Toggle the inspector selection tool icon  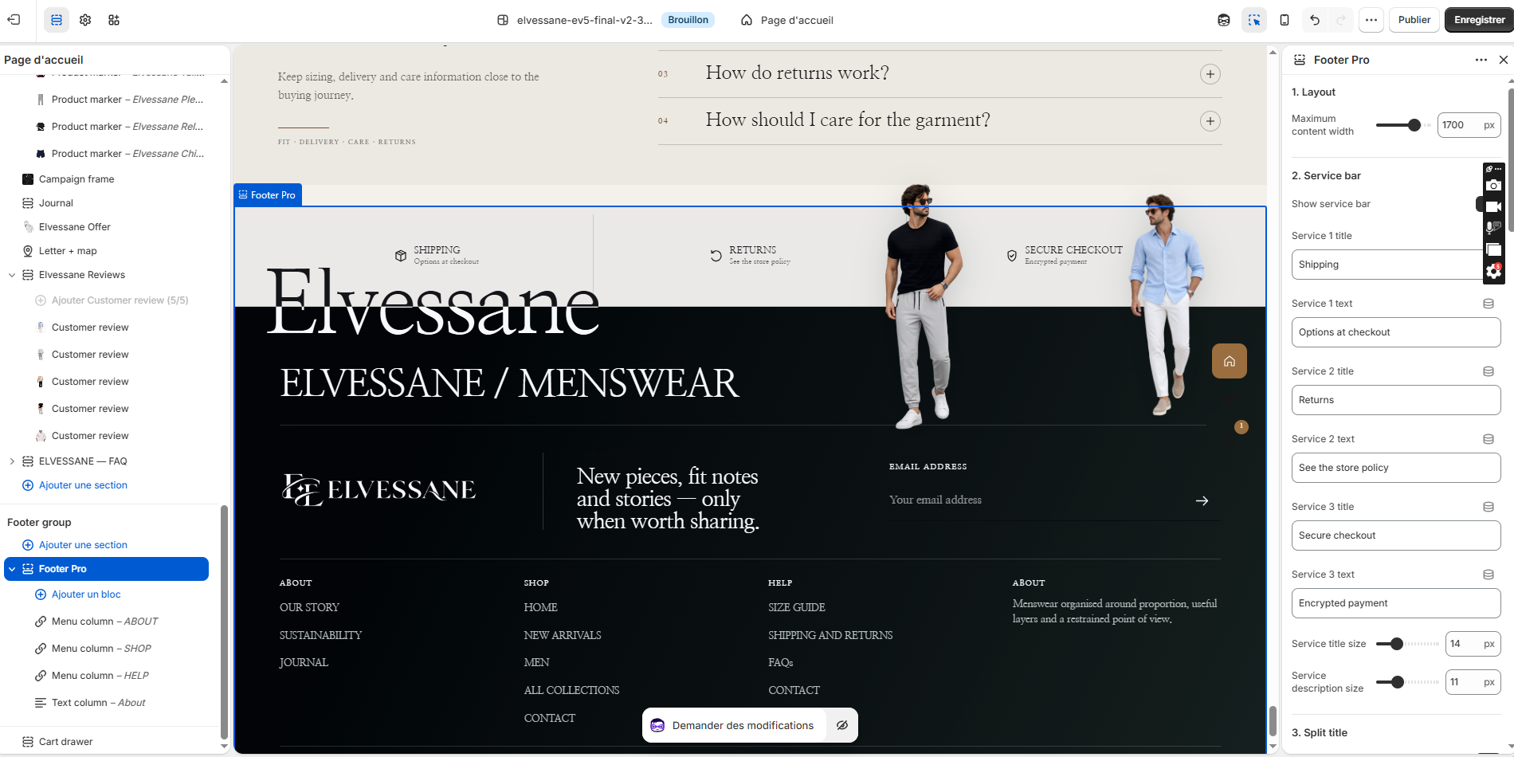(x=1254, y=20)
